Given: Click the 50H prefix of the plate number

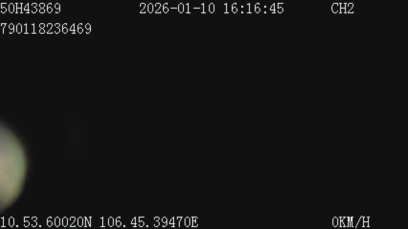Looking at the screenshot, I should pos(11,8).
